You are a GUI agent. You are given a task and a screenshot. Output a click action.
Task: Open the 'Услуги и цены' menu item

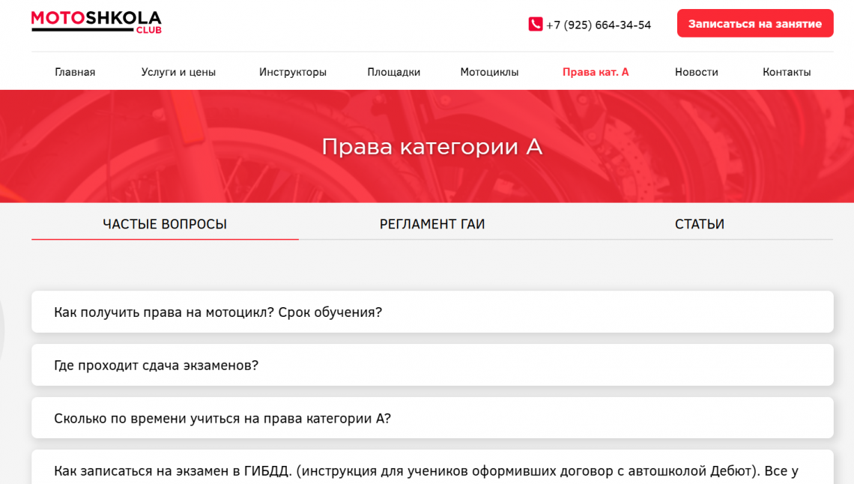tap(178, 72)
